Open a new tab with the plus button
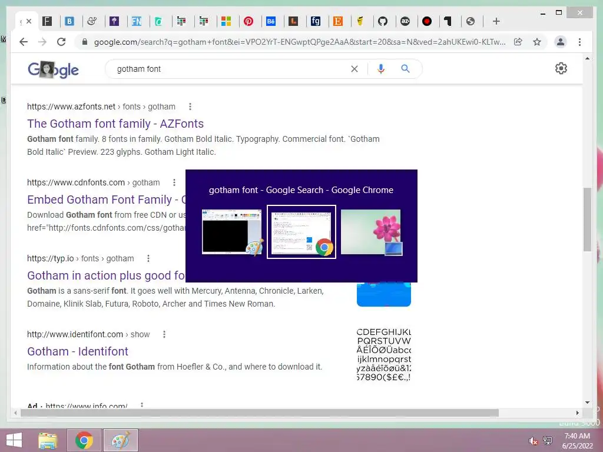Image resolution: width=603 pixels, height=452 pixels. click(x=496, y=21)
